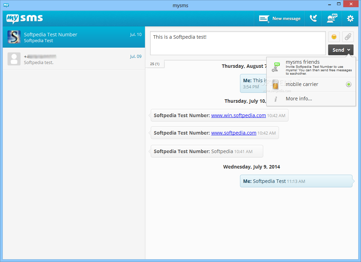The width and height of the screenshot is (361, 262).
Task: Open www.softpedia.com link
Action: pyautogui.click(x=234, y=133)
